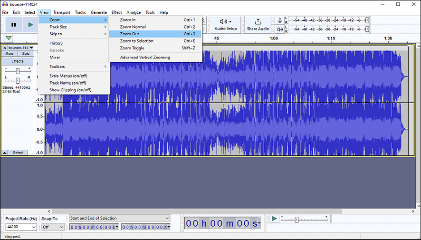Solo the bounce-114 track

click(x=26, y=53)
